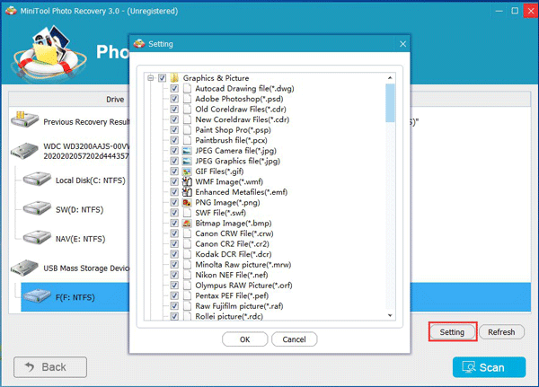Toggle Olympus RAW Picture (*.orf) checkbox
This screenshot has width=539, height=387.
pos(174,286)
